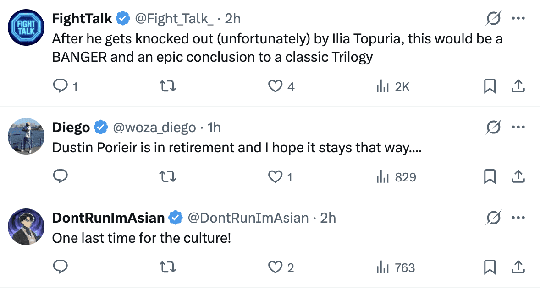The height and width of the screenshot is (288, 540).
Task: Open Diego's display name link
Action: click(x=71, y=128)
